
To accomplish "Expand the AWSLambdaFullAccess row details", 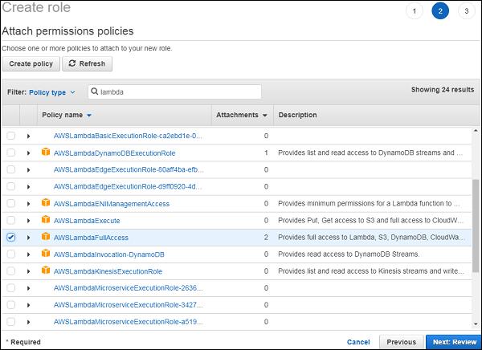I will tap(28, 238).
